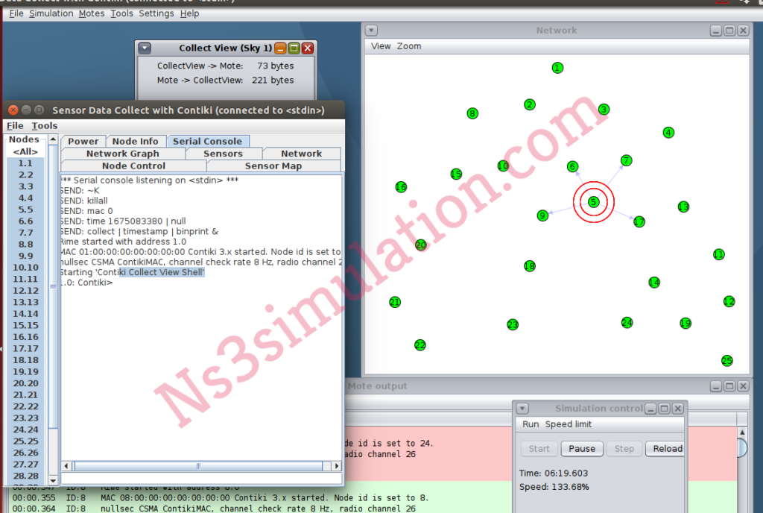
Task: Switch to the Sensor Map tab
Action: pos(273,166)
